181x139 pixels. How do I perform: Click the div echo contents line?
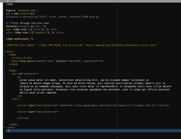point(35,33)
